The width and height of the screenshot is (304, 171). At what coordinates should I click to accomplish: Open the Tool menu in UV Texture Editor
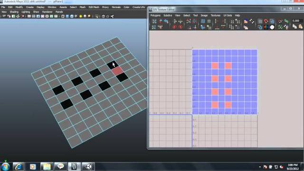195,15
